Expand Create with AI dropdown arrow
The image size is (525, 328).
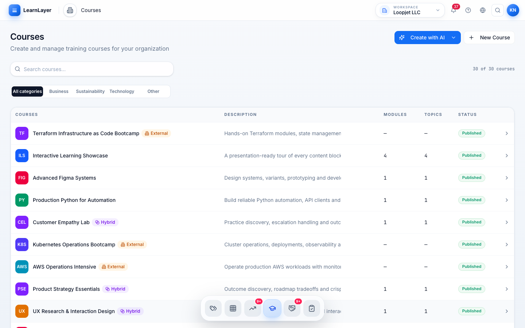pos(454,38)
